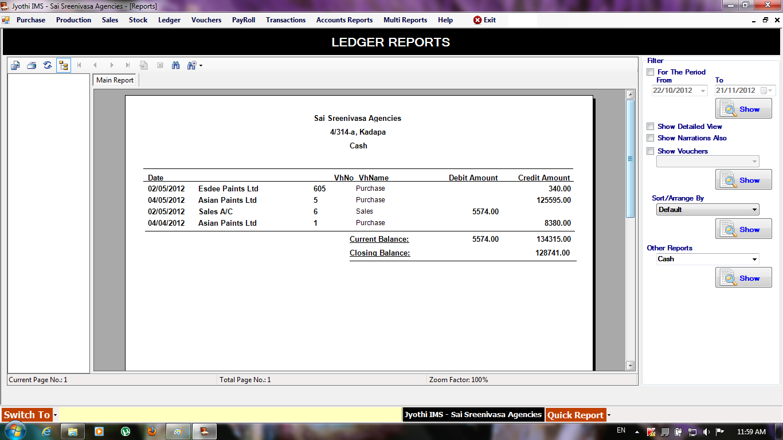This screenshot has width=783, height=440.
Task: Enable the Show Vouchers checkbox
Action: click(650, 151)
